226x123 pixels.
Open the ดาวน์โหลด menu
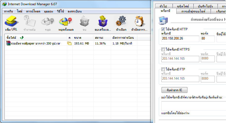click(x=33, y=11)
